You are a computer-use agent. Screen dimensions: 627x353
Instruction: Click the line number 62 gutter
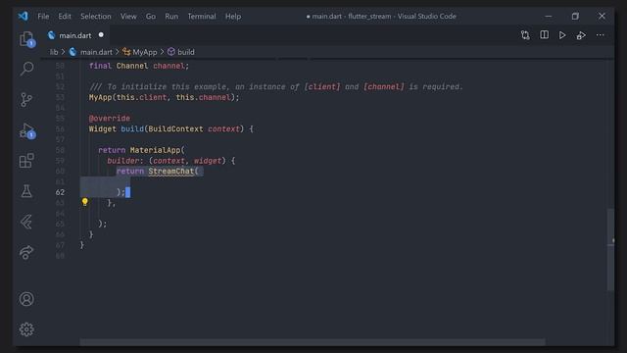pos(60,192)
